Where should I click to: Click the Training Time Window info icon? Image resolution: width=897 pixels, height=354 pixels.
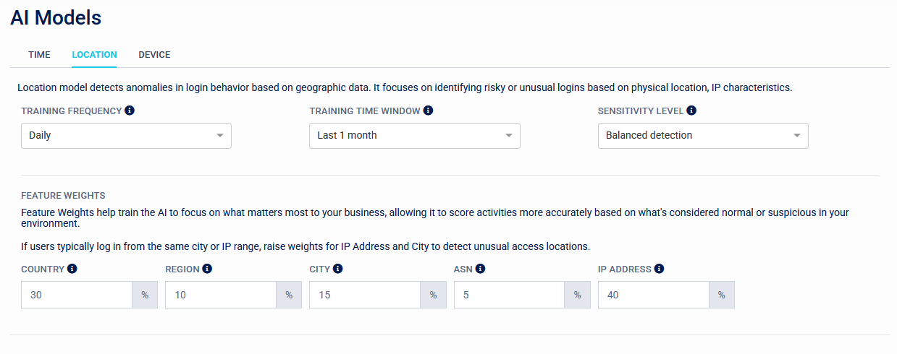(428, 111)
